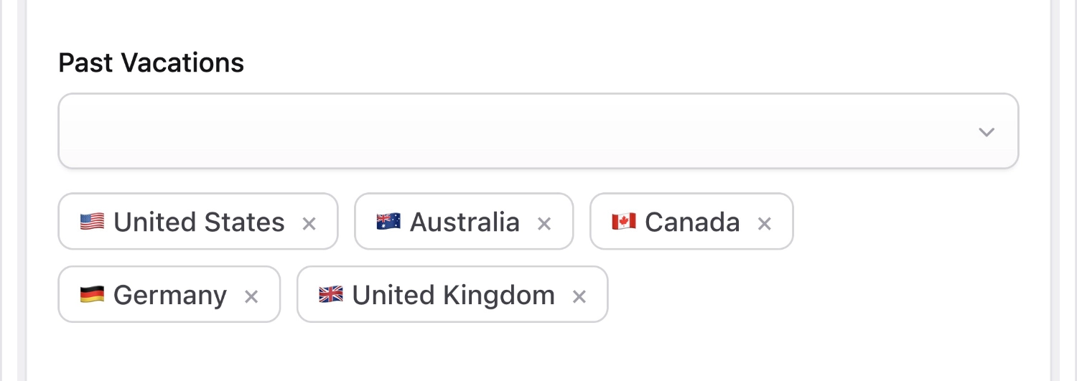Remove the United Kingdom tag
This screenshot has height=381, width=1077.
point(579,296)
